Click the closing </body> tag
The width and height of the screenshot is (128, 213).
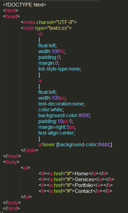[x=12, y=203]
